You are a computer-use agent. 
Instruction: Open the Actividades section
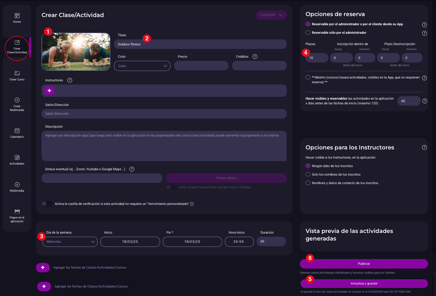[x=17, y=160]
